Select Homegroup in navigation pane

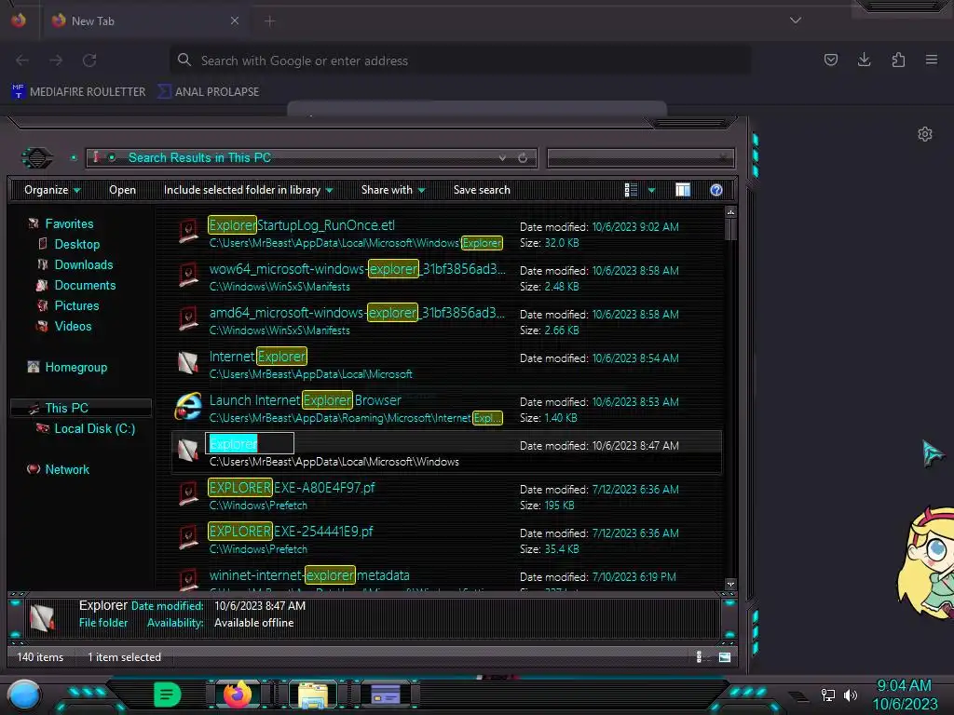point(75,367)
